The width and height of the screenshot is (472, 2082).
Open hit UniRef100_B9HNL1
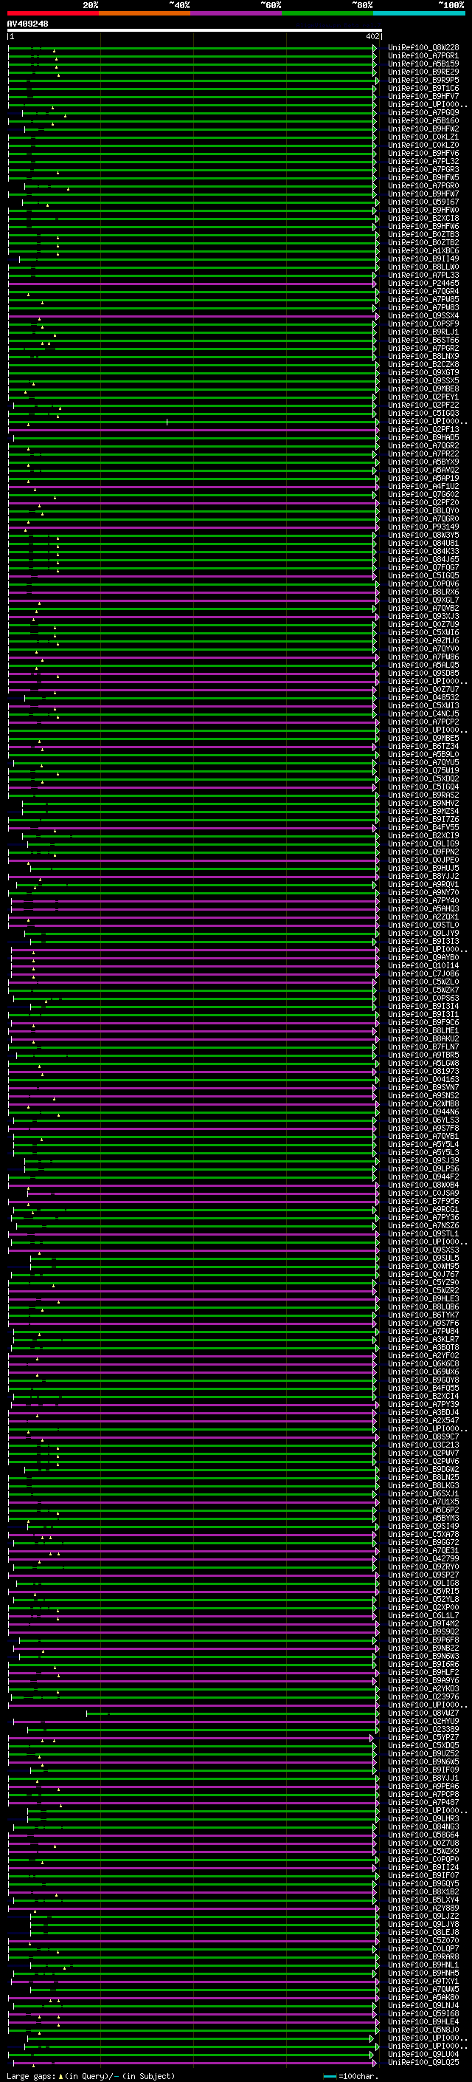pyautogui.click(x=423, y=1965)
